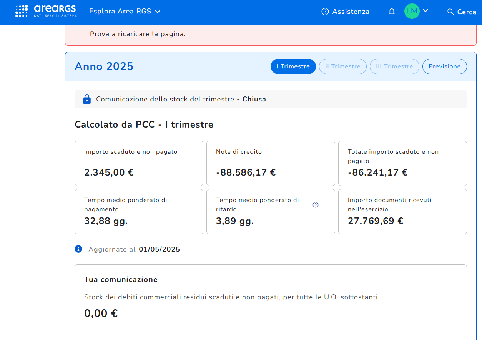Click the green LM user avatar
The width and height of the screenshot is (482, 340).
412,11
